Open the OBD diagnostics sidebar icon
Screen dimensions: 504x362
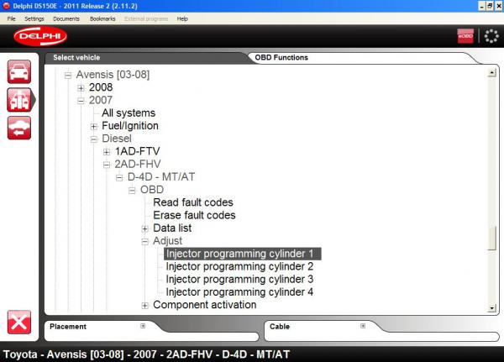[x=18, y=99]
